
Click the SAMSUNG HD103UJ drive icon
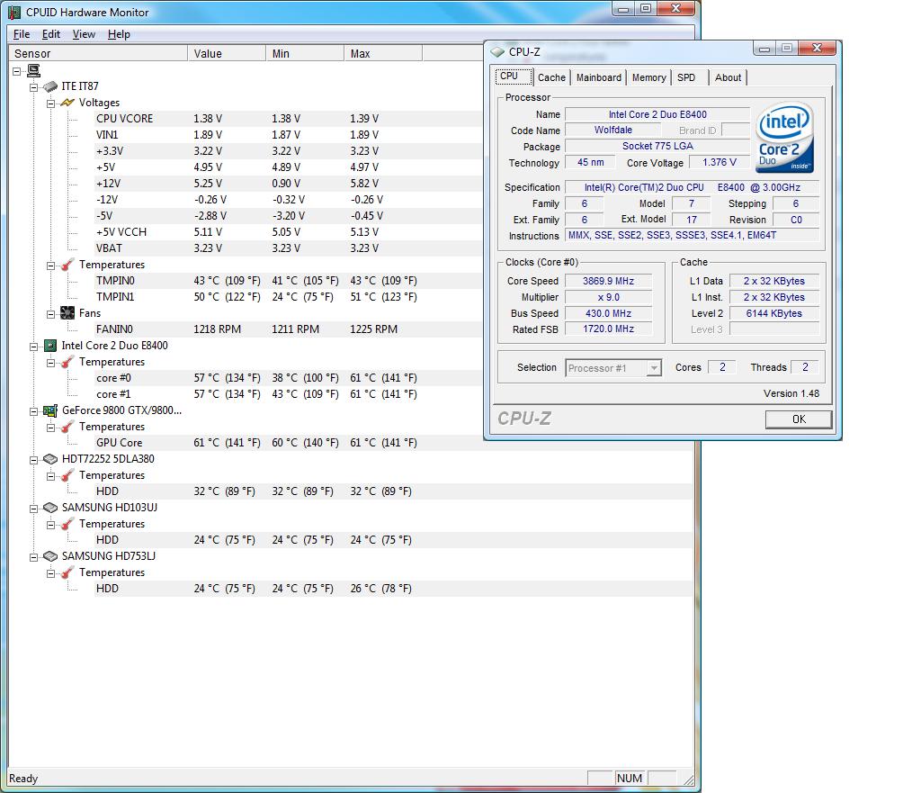pos(50,508)
